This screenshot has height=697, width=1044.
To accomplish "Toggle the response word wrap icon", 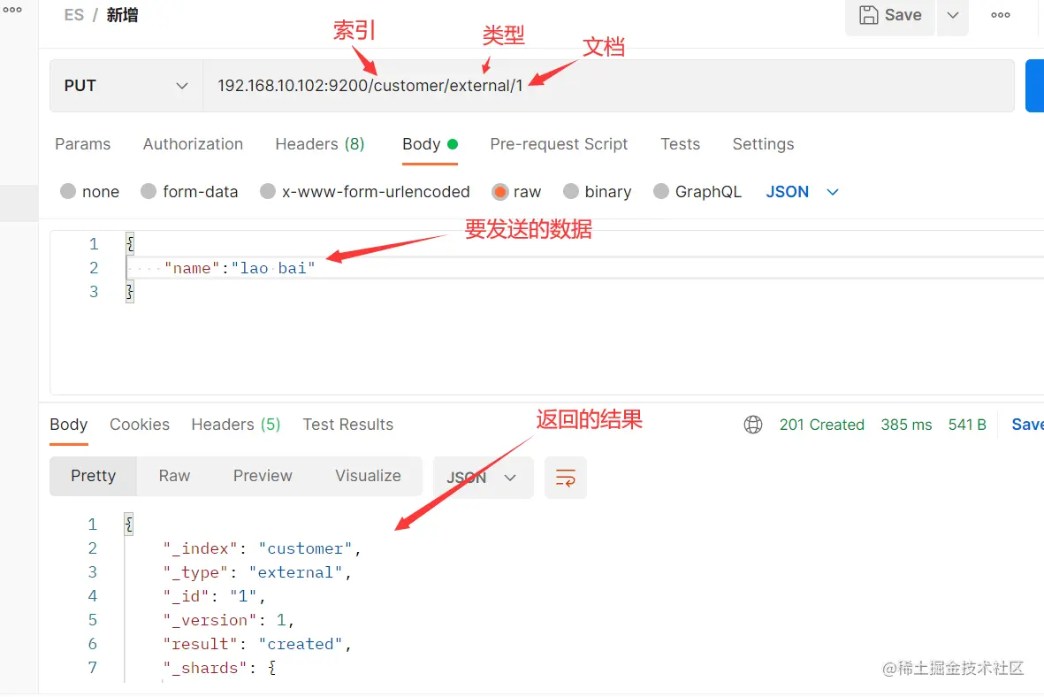I will (565, 477).
